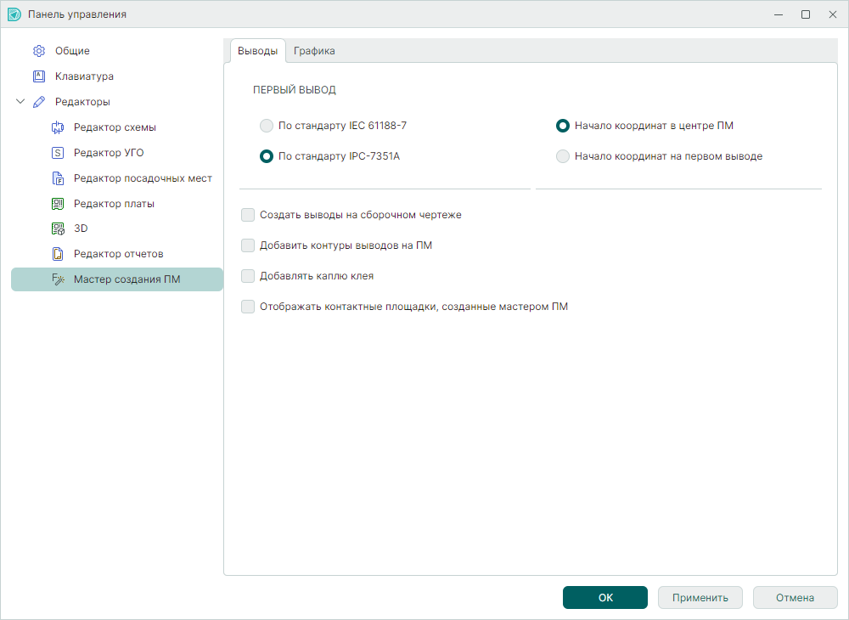Click the Отмена button
This screenshot has width=849, height=620.
(x=795, y=598)
